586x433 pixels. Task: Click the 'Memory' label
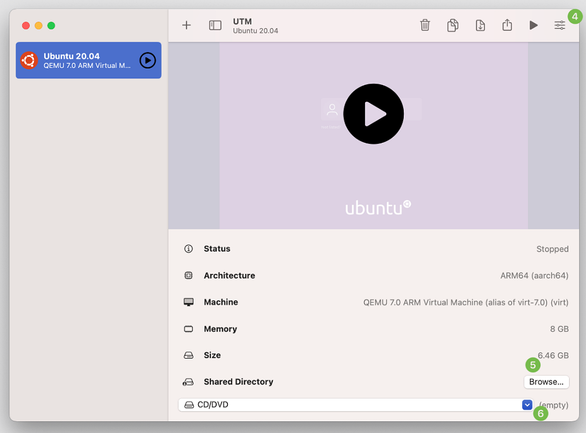click(x=220, y=329)
